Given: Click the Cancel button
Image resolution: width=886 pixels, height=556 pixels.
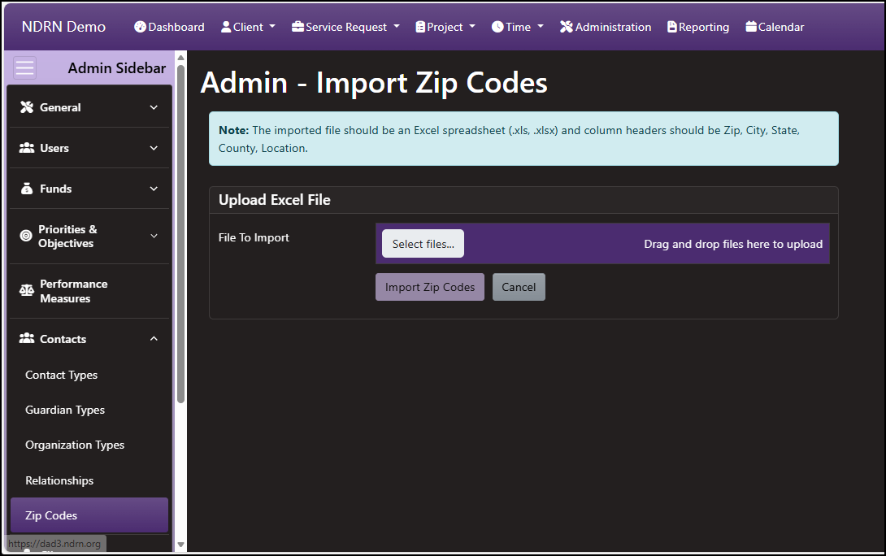Looking at the screenshot, I should pos(519,287).
